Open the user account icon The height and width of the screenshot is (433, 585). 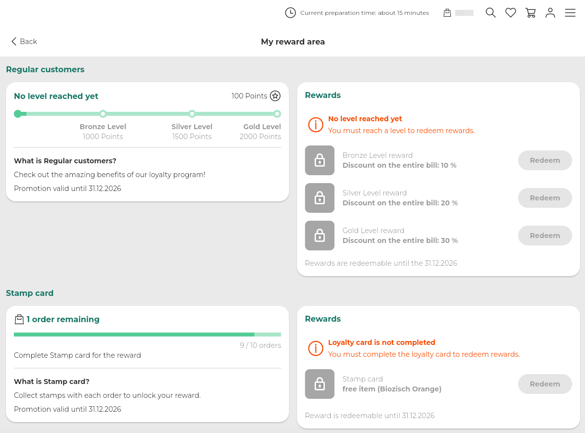(x=550, y=13)
